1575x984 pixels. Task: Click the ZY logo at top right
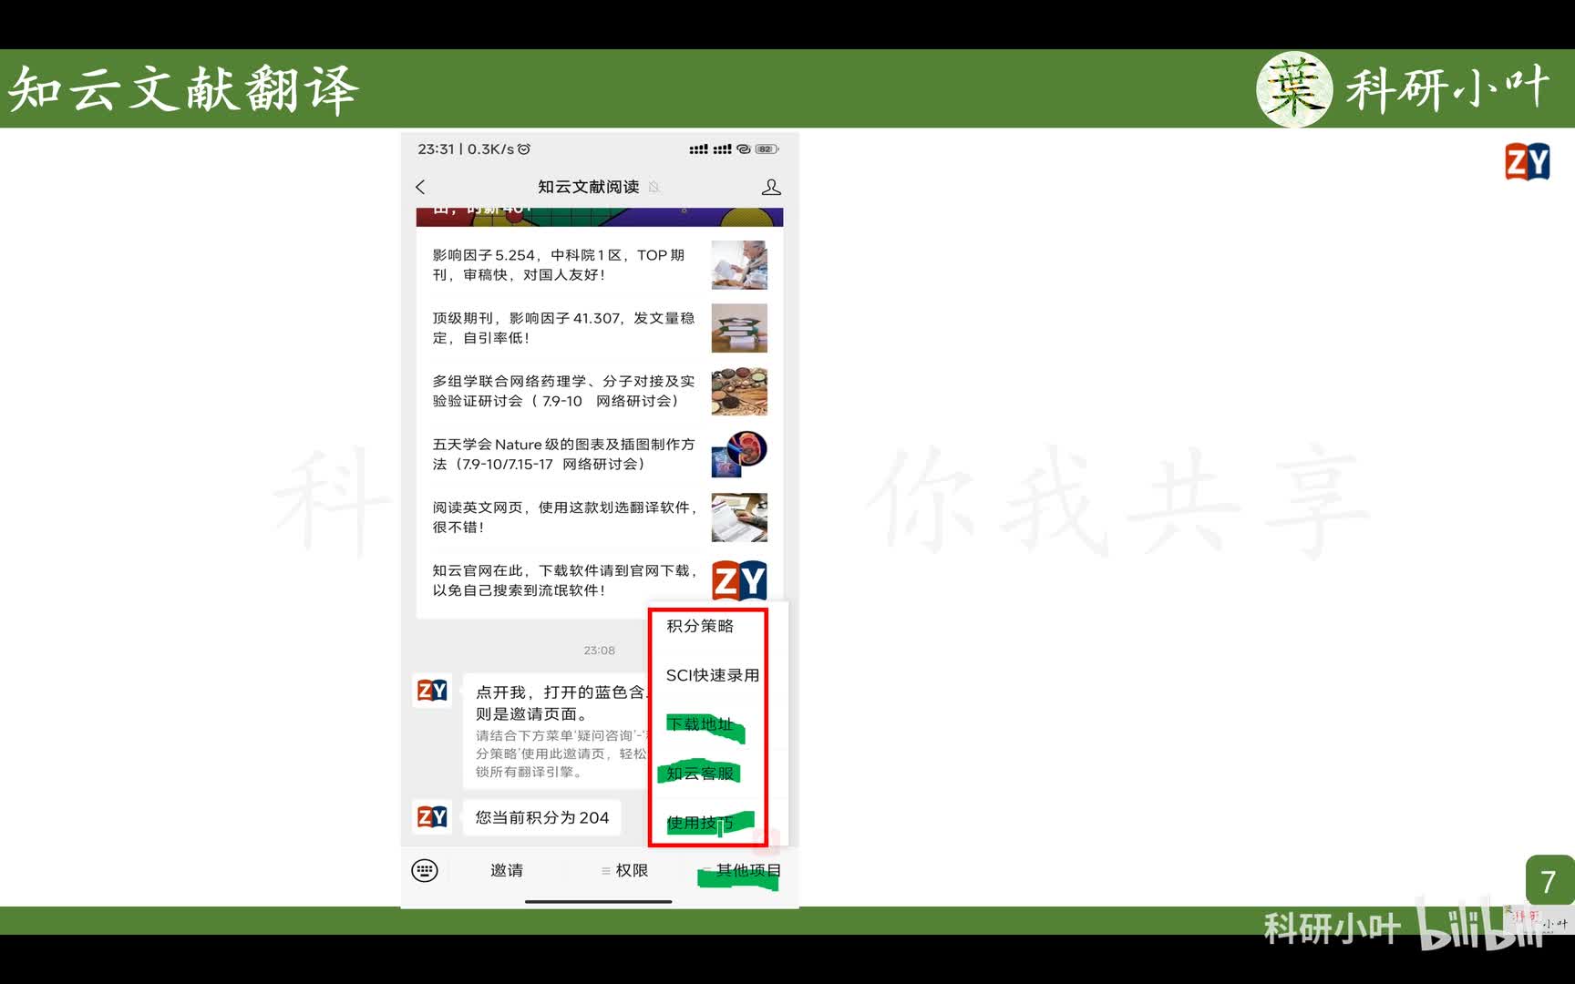tap(1527, 162)
